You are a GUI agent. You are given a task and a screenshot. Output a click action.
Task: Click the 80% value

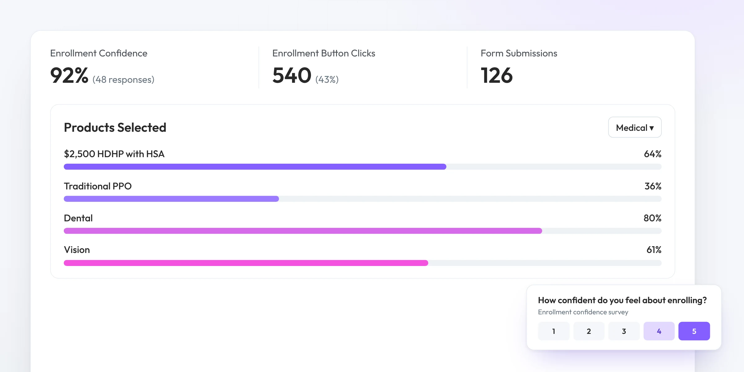pos(652,218)
